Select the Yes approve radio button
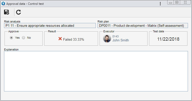 click(11, 38)
